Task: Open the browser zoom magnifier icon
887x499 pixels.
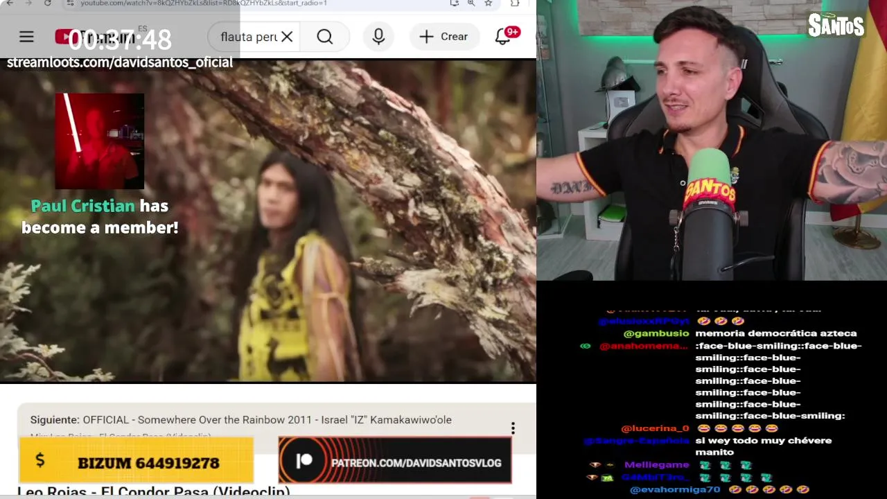Action: (x=471, y=3)
